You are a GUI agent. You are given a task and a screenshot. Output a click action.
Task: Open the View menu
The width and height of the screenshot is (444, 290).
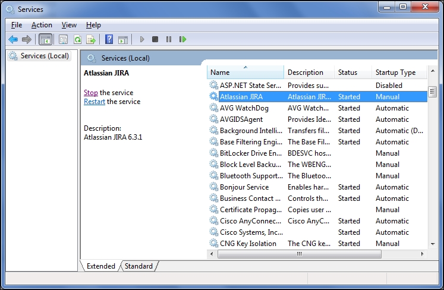point(69,25)
